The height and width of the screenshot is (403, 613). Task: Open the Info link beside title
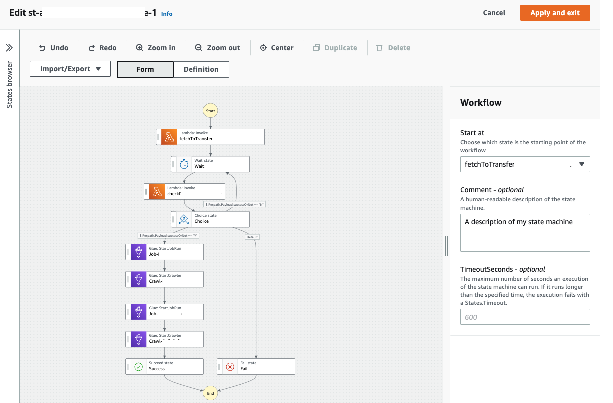click(x=167, y=14)
